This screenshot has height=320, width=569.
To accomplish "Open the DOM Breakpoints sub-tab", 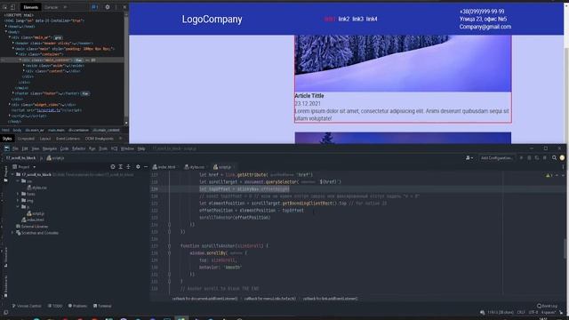I will click(99, 139).
